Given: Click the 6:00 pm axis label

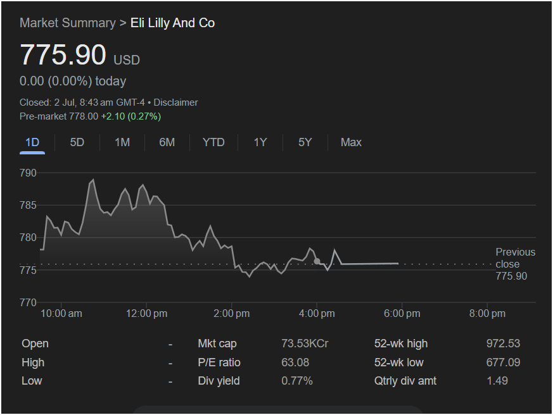Looking at the screenshot, I should (x=402, y=314).
